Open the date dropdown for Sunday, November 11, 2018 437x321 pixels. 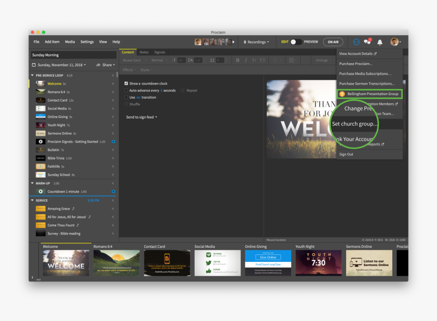click(61, 65)
